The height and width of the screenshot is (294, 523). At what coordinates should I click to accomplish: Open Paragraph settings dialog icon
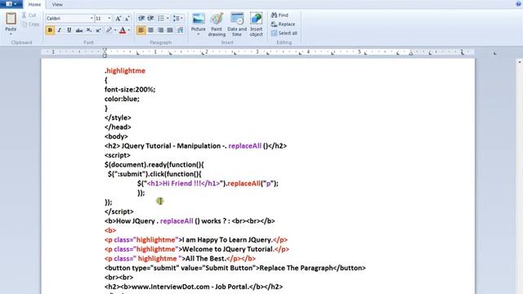[180, 30]
